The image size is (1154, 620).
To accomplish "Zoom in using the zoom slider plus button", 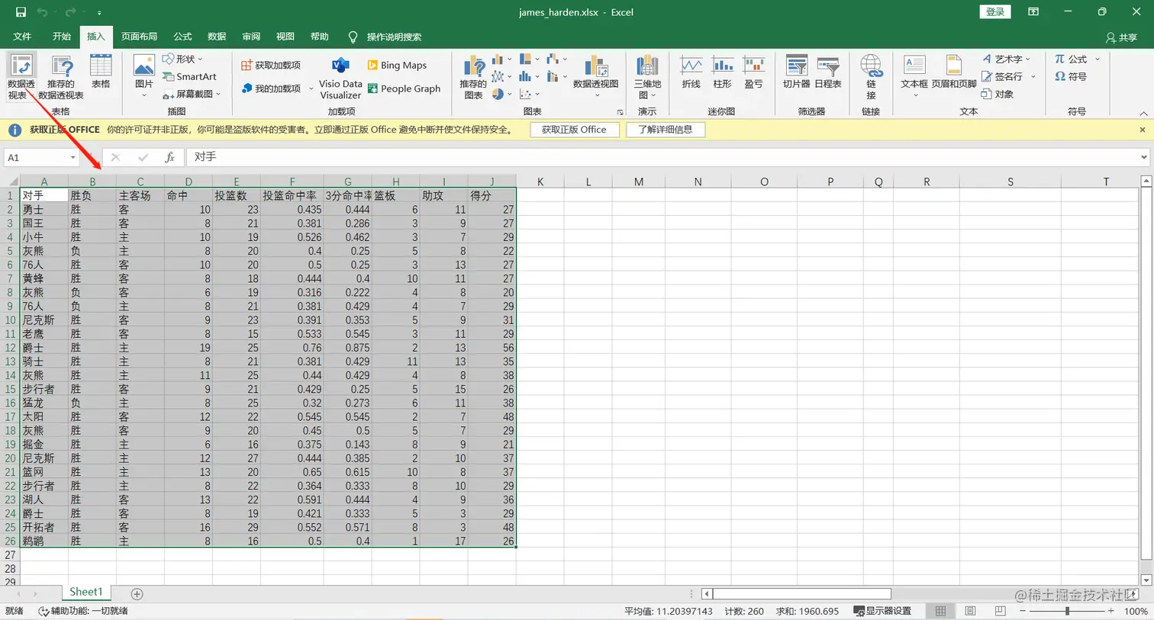I will click(x=1112, y=610).
